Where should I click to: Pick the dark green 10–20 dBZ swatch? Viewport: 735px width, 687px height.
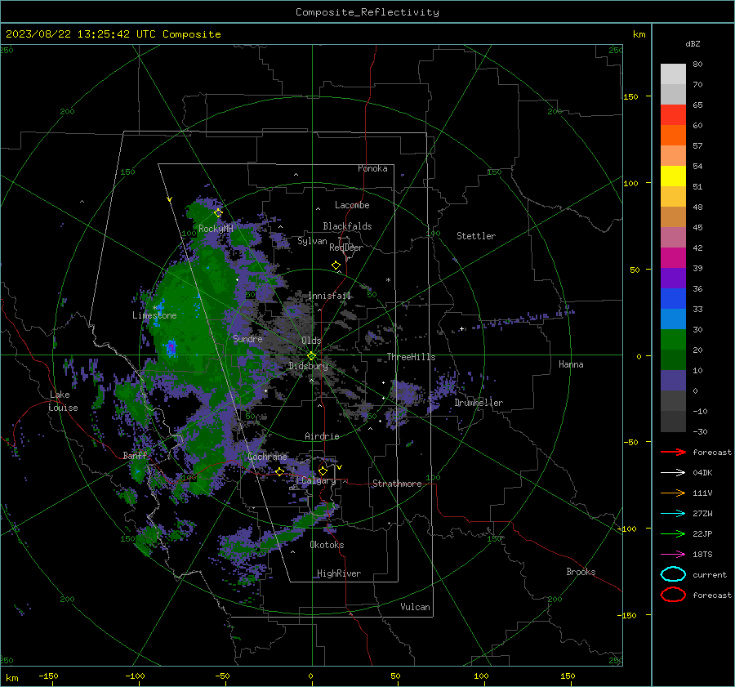click(673, 360)
